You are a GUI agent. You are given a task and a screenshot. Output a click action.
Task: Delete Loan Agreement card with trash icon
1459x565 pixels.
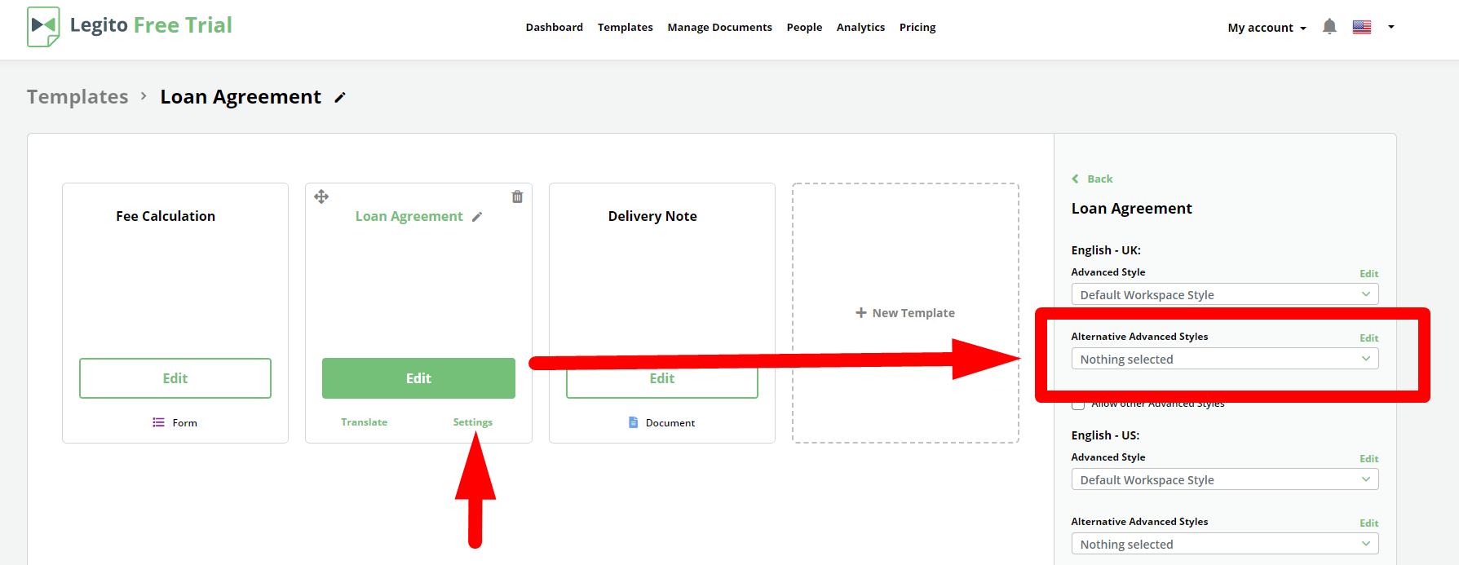[x=517, y=196]
